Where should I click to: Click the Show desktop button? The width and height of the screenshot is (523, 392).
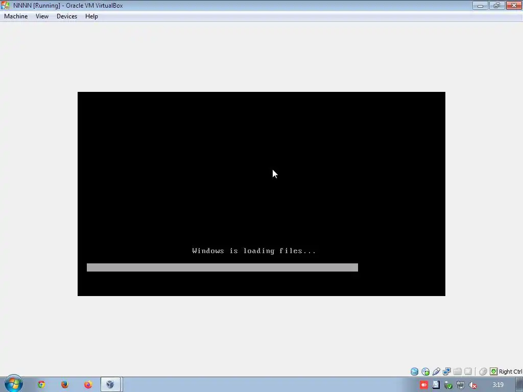coord(519,385)
